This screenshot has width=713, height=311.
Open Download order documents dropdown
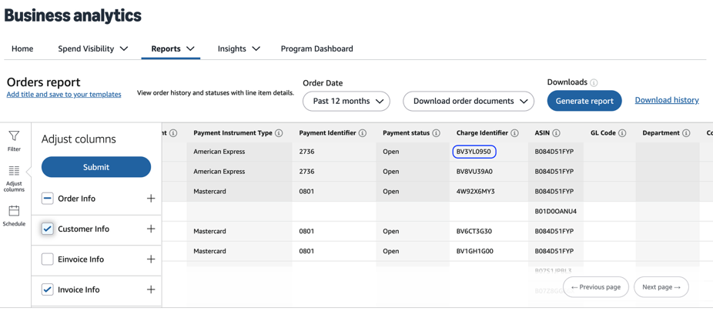click(x=468, y=101)
